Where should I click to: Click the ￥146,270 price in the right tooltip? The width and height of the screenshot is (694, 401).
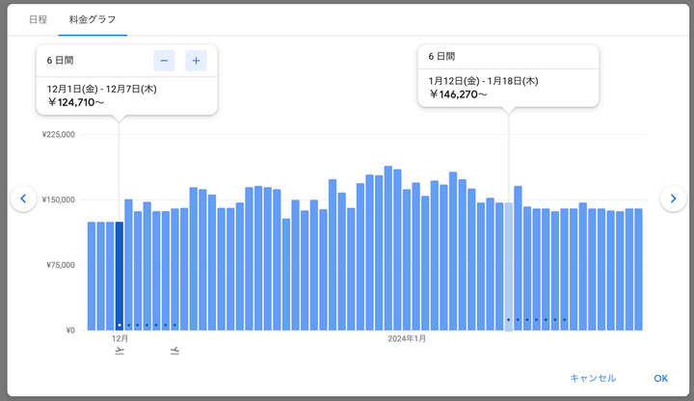pos(458,94)
